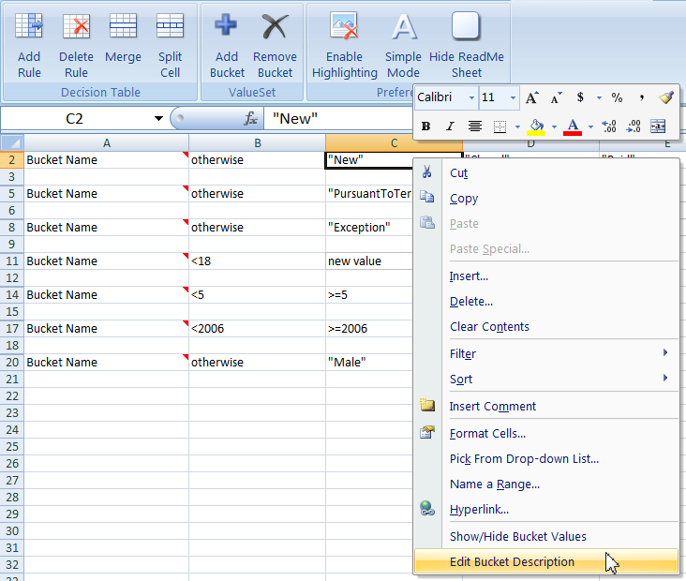
Task: Select cell containing "new value"
Action: coord(369,261)
